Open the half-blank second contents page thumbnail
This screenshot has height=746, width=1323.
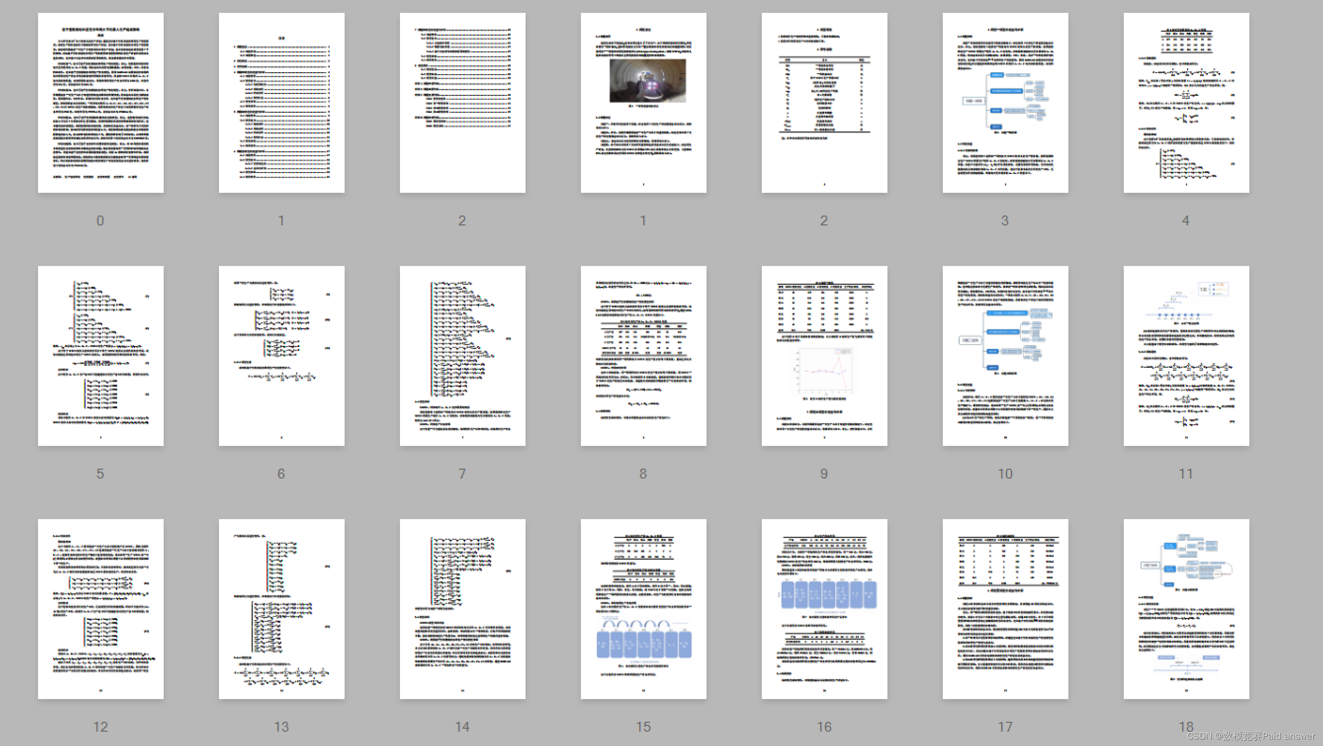462,103
